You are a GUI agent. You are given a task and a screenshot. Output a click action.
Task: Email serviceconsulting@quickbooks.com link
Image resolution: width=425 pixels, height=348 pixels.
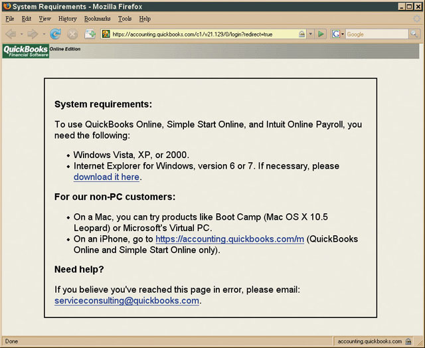point(127,301)
